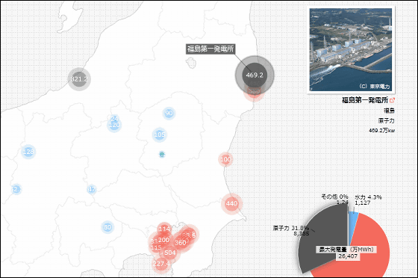Select the red 360 thermal marker
The image size is (418, 278).
pyautogui.click(x=181, y=243)
